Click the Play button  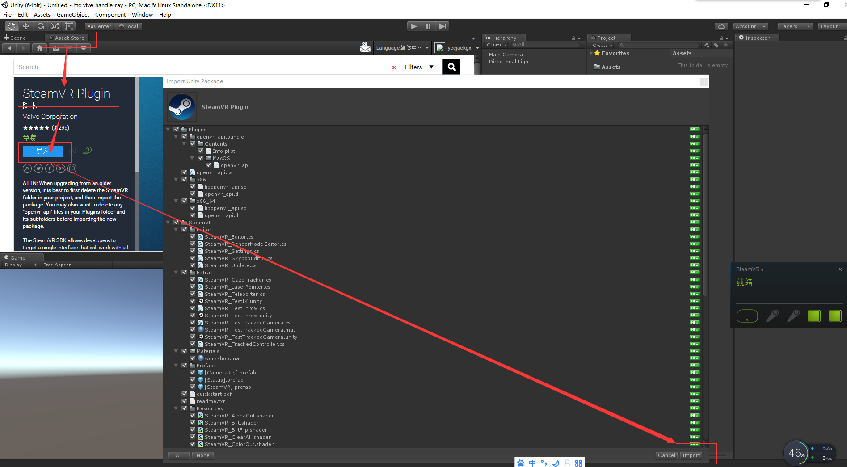click(414, 26)
